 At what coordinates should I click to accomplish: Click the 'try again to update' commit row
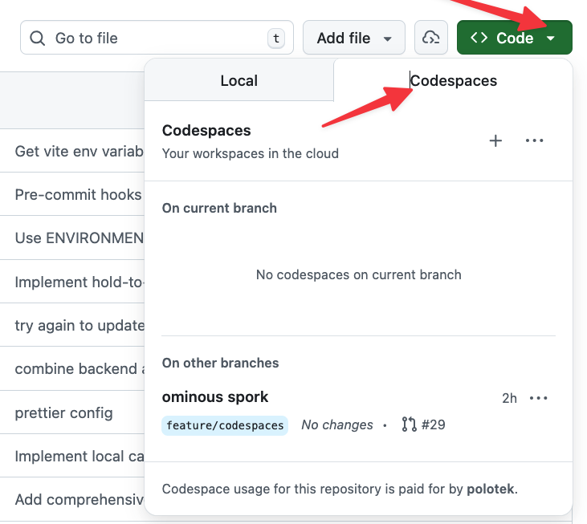(79, 326)
